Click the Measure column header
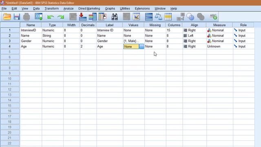 219,25
